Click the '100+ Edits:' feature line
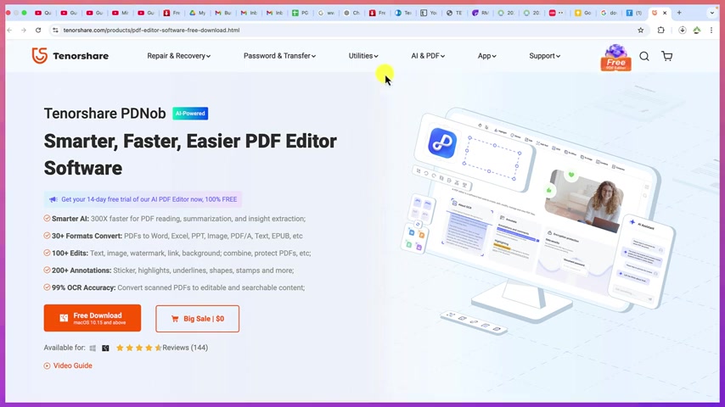 [177, 254]
